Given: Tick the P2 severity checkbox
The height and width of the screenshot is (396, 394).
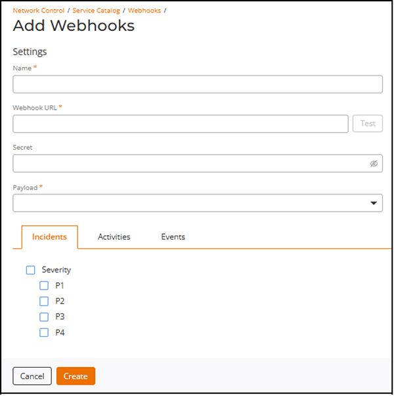Looking at the screenshot, I should coord(44,301).
